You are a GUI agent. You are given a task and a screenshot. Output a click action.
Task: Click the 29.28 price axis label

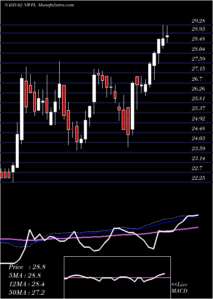[x=199, y=21]
